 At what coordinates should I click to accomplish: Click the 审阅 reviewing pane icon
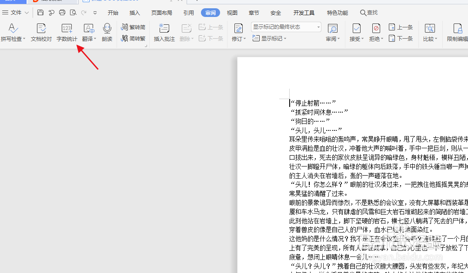pyautogui.click(x=332, y=29)
